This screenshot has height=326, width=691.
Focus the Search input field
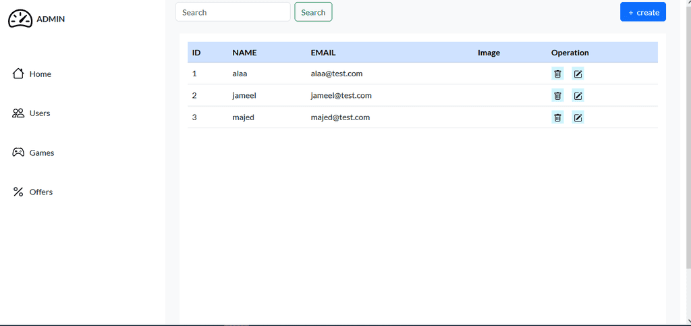pyautogui.click(x=233, y=12)
